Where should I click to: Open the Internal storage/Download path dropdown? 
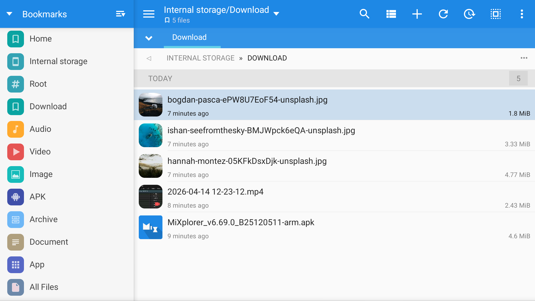(276, 14)
